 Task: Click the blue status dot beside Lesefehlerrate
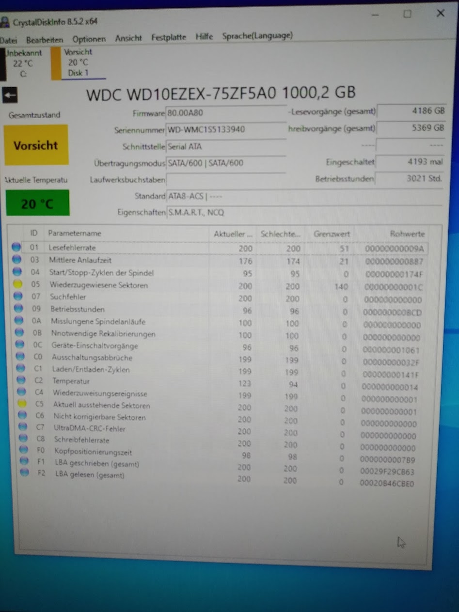[x=16, y=247]
